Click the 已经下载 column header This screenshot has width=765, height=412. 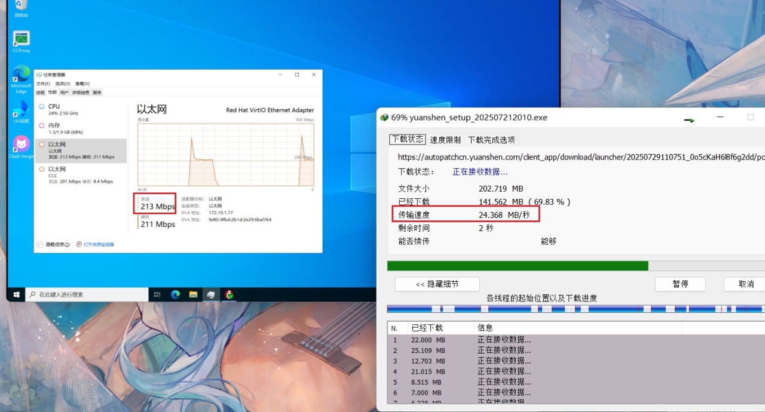click(x=440, y=328)
